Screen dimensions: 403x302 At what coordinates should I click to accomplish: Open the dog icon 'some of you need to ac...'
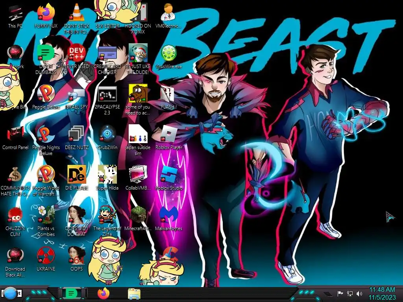coord(138,100)
